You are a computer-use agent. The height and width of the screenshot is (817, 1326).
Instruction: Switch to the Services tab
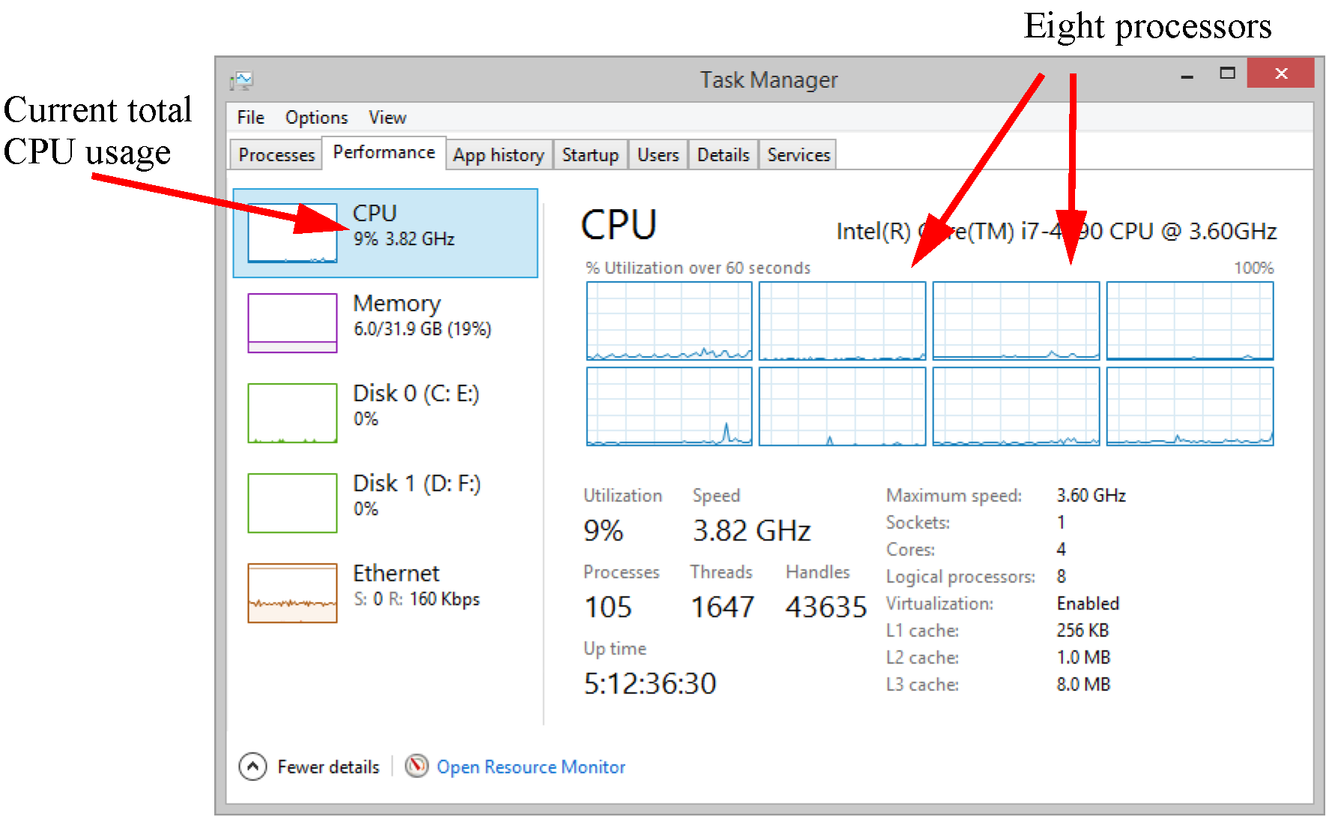(x=799, y=155)
